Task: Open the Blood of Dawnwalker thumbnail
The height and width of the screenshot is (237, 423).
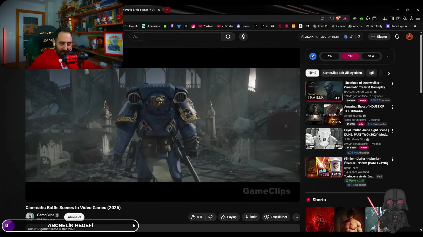Action: pos(324,91)
